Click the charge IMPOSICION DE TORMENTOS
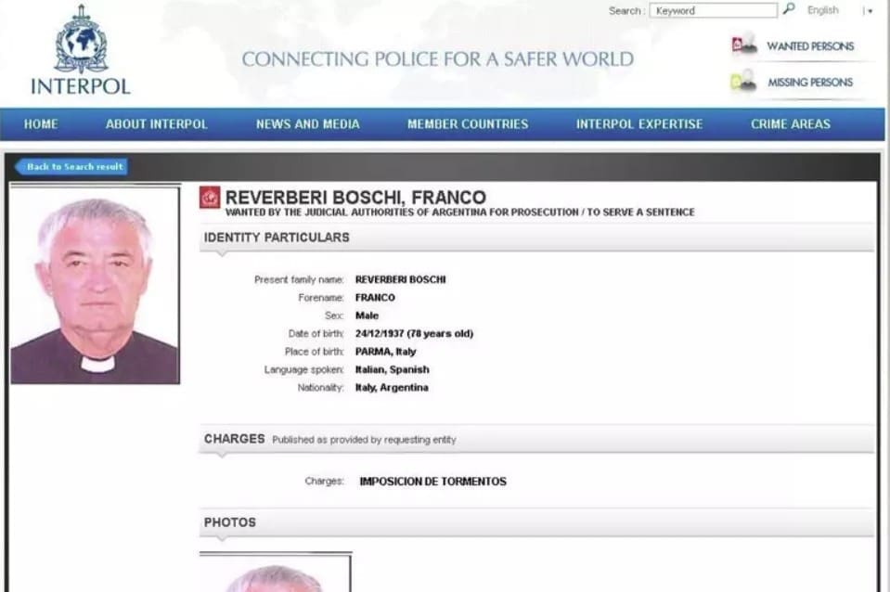 (x=433, y=482)
